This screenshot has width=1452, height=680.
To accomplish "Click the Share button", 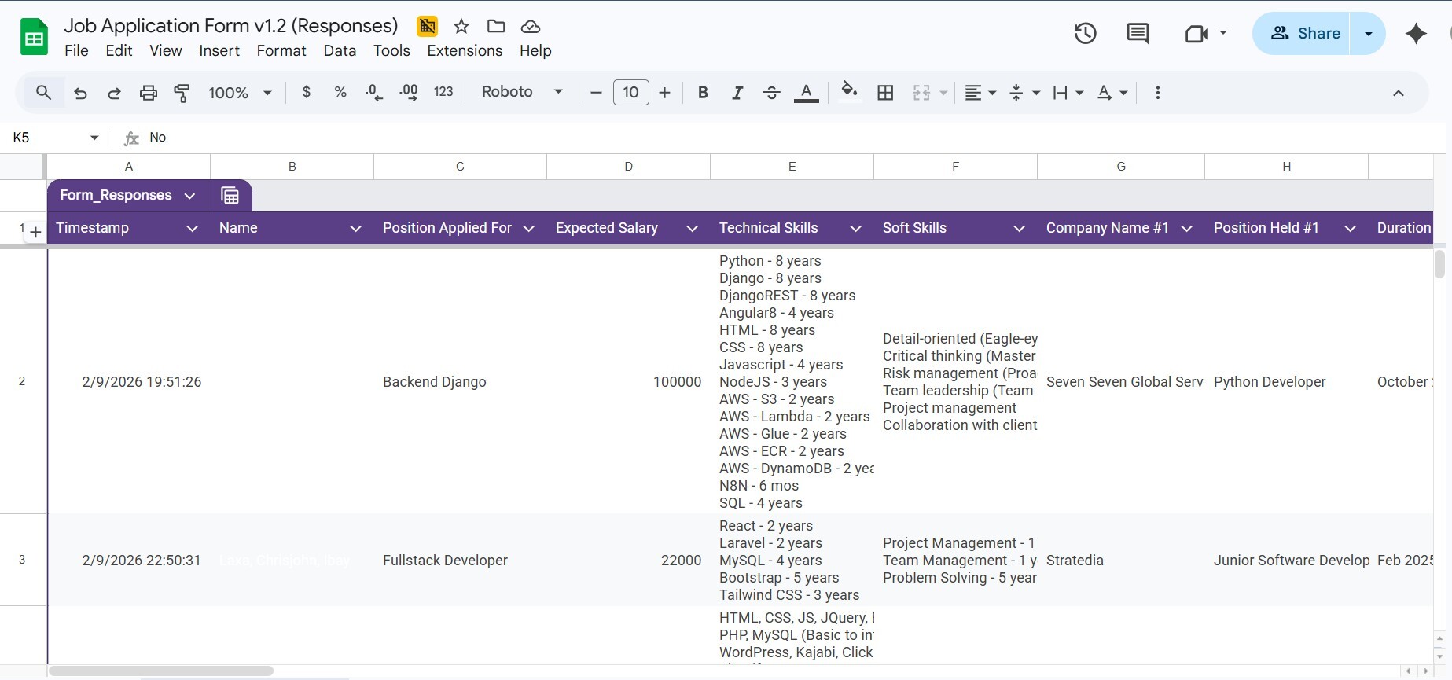I will coord(1305,33).
